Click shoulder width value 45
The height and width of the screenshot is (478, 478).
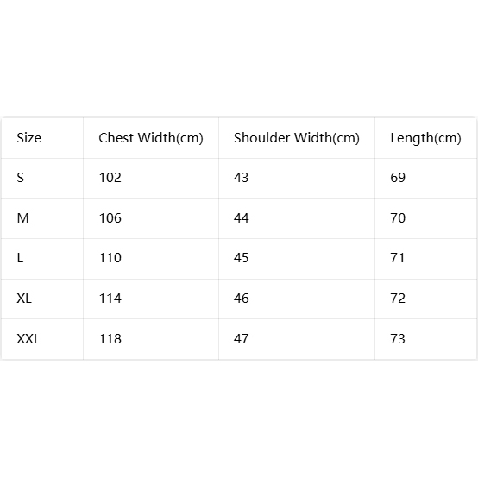pyautogui.click(x=241, y=258)
